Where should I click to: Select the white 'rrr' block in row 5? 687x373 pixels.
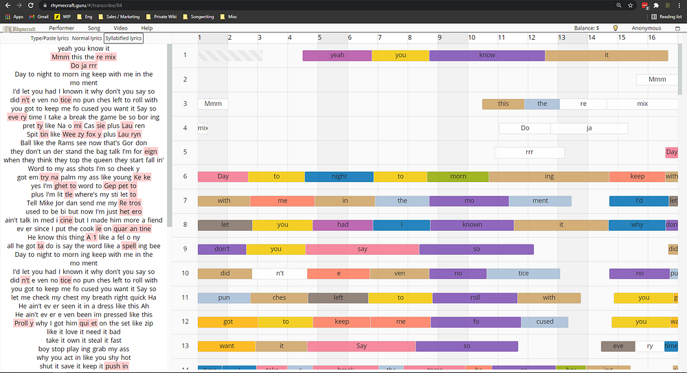click(529, 152)
